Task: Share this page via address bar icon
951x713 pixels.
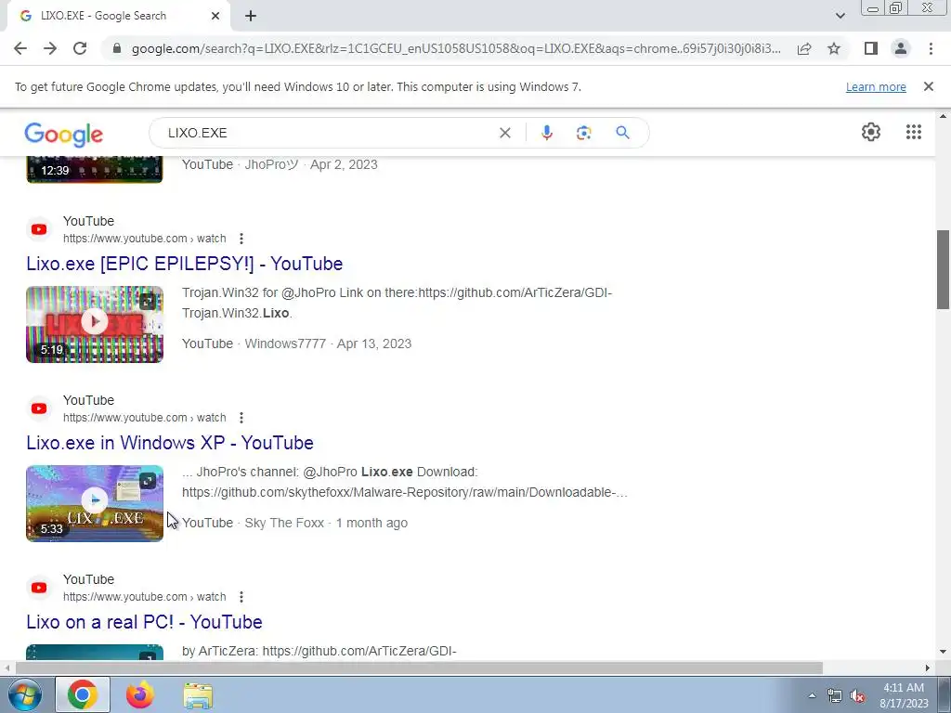Action: pos(804,48)
